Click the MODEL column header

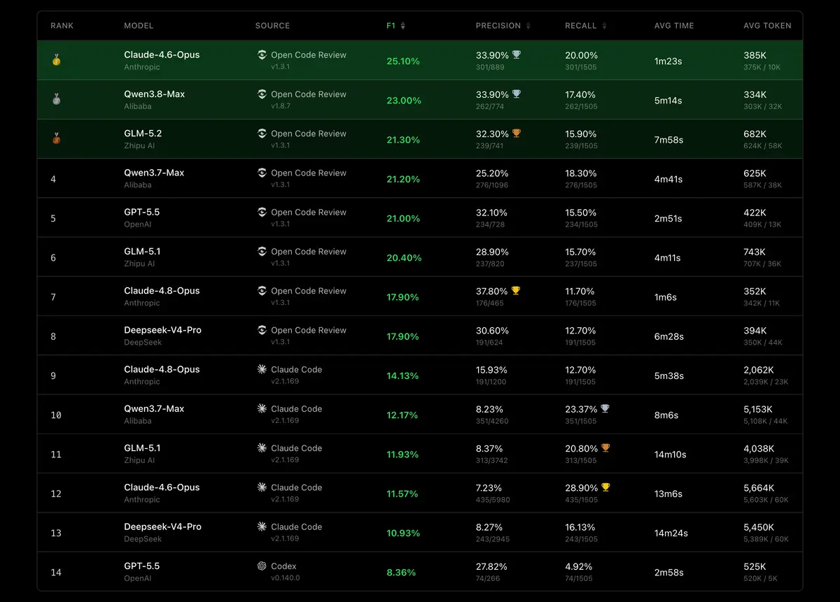tap(139, 26)
